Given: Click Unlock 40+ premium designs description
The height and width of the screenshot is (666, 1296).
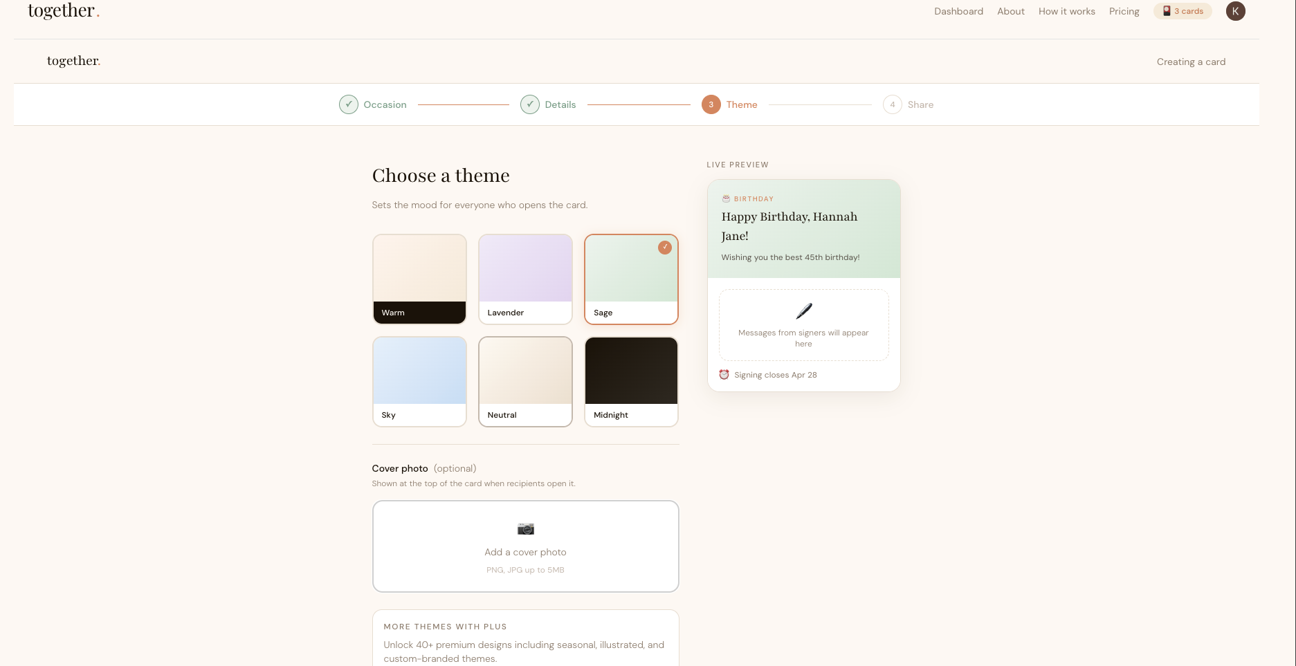Looking at the screenshot, I should tap(524, 651).
